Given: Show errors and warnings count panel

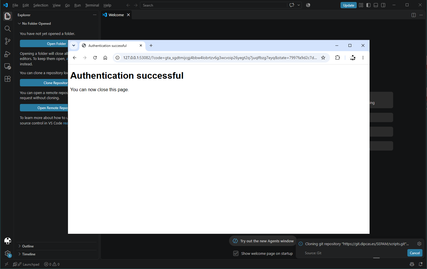Looking at the screenshot, I should point(52,264).
